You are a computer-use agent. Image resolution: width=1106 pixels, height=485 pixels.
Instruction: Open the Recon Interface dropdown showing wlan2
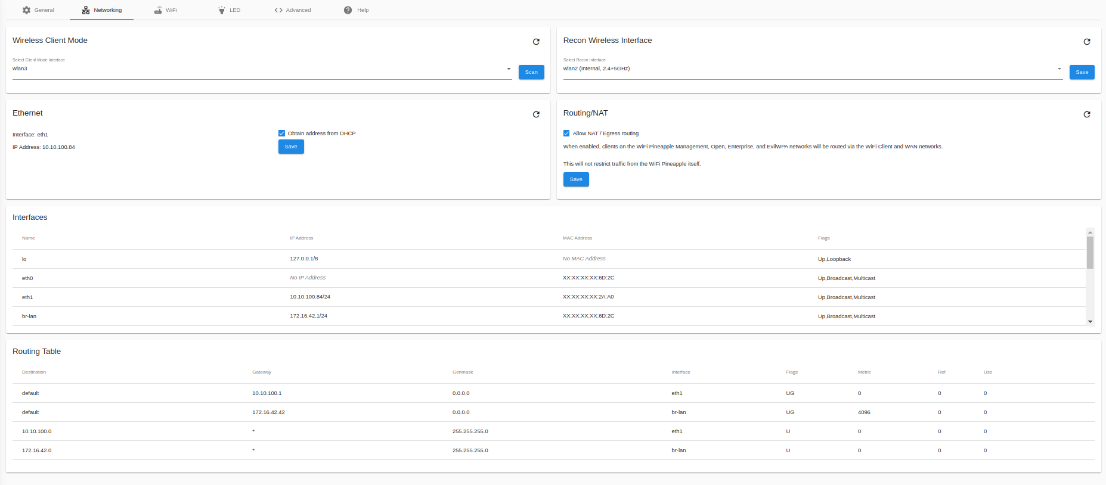[x=813, y=69]
